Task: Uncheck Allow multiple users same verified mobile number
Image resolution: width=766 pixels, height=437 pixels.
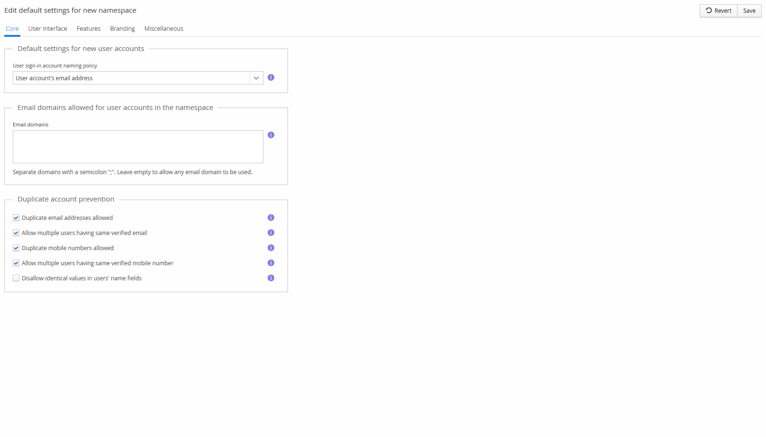Action: (x=16, y=263)
